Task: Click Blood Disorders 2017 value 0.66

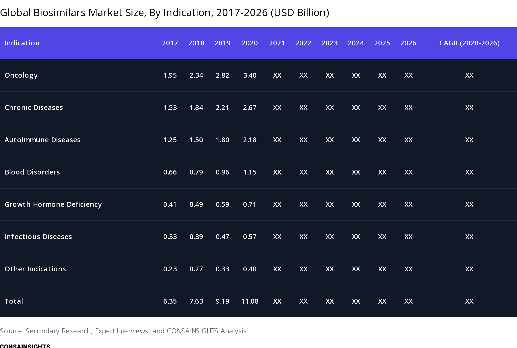Action: [170, 172]
